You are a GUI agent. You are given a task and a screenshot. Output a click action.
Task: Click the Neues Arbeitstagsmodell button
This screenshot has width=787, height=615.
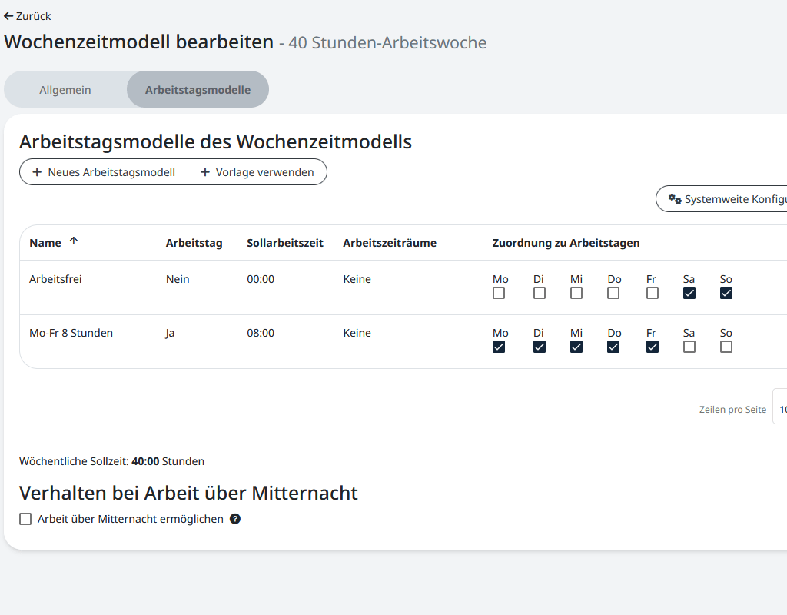(104, 172)
